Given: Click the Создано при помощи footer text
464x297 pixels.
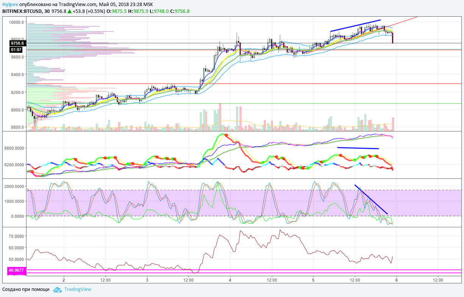Looking at the screenshot, I should (26, 289).
